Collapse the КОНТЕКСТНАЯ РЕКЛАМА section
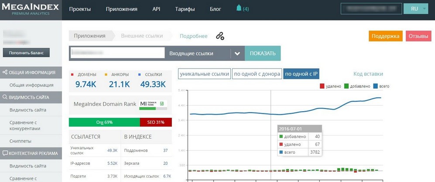 [31, 153]
